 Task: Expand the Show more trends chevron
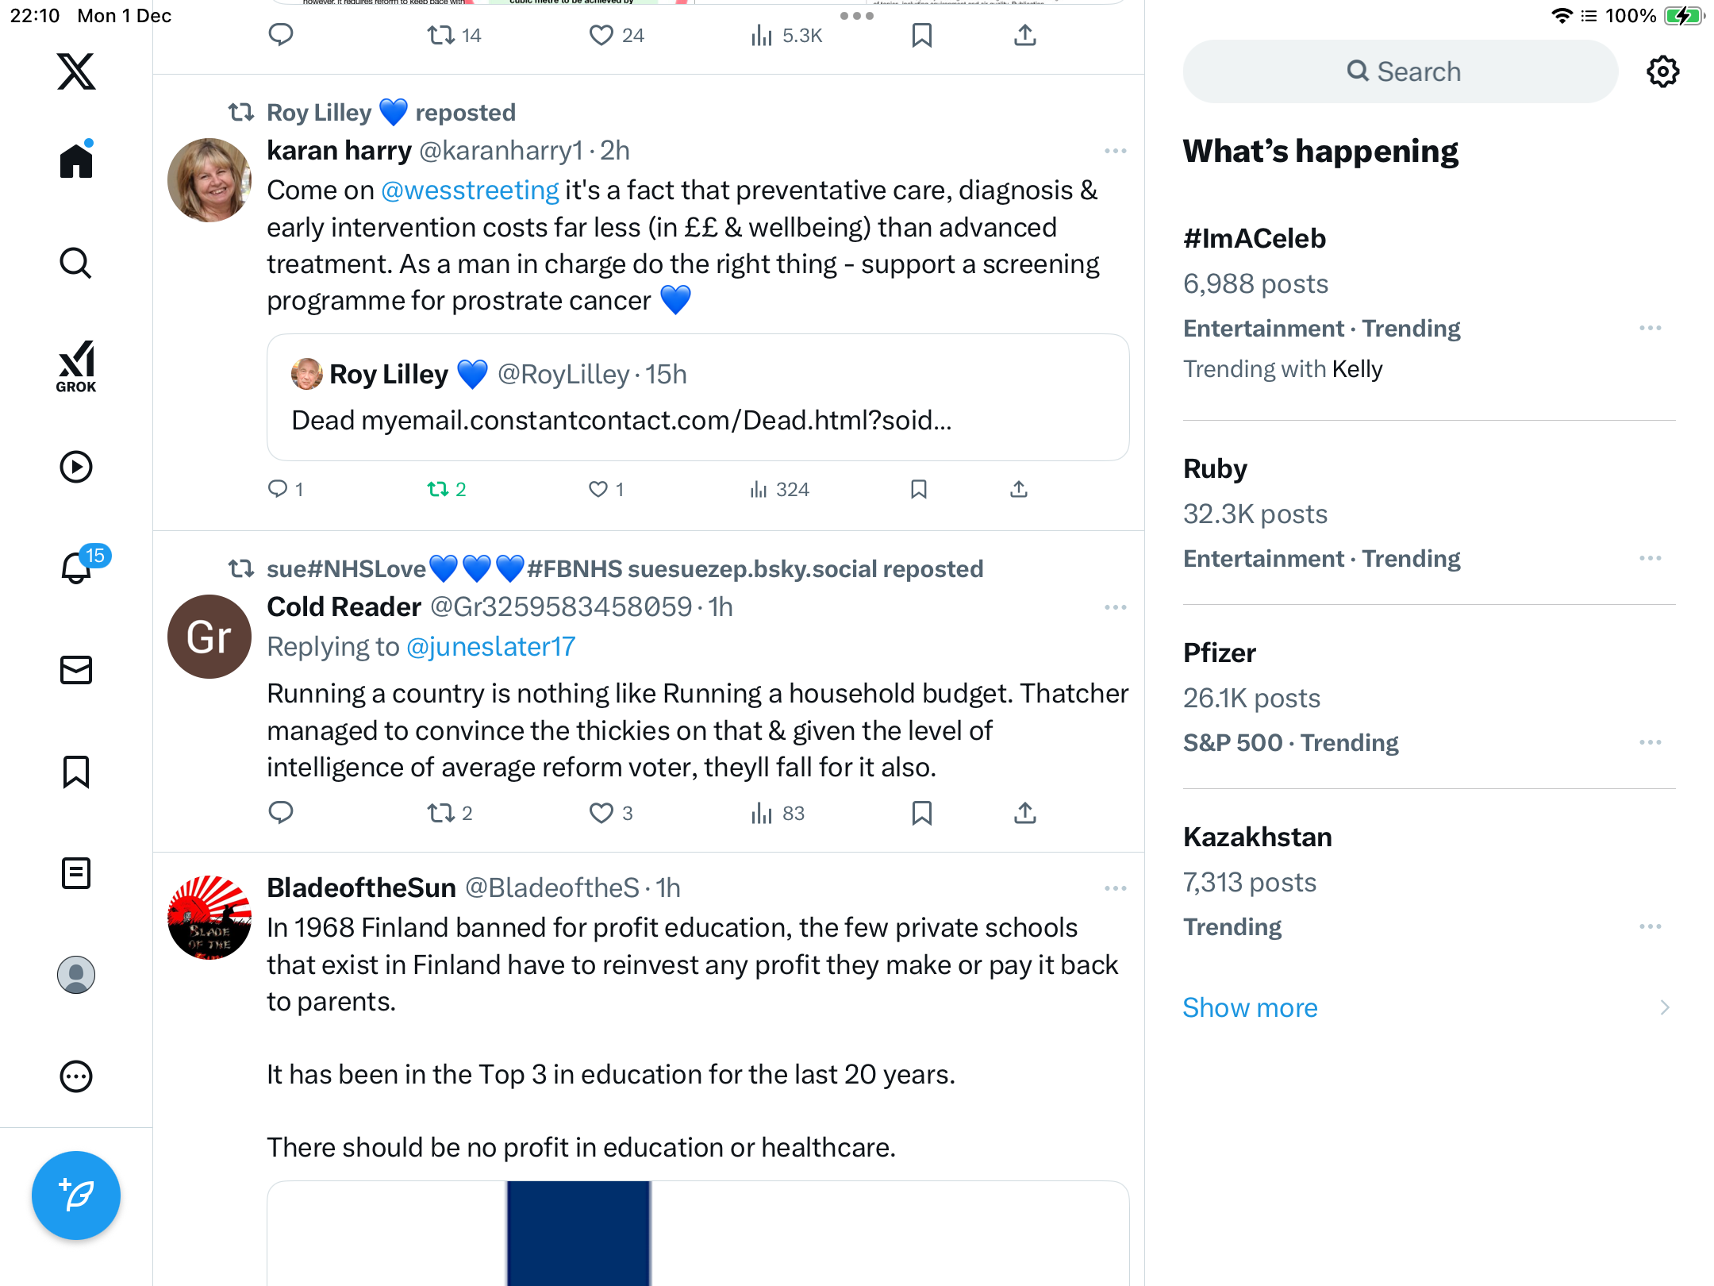[1665, 1007]
